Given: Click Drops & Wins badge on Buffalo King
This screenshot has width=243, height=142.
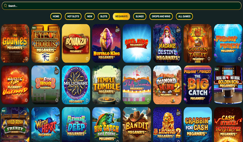Looking at the screenshot, I should point(117,29).
